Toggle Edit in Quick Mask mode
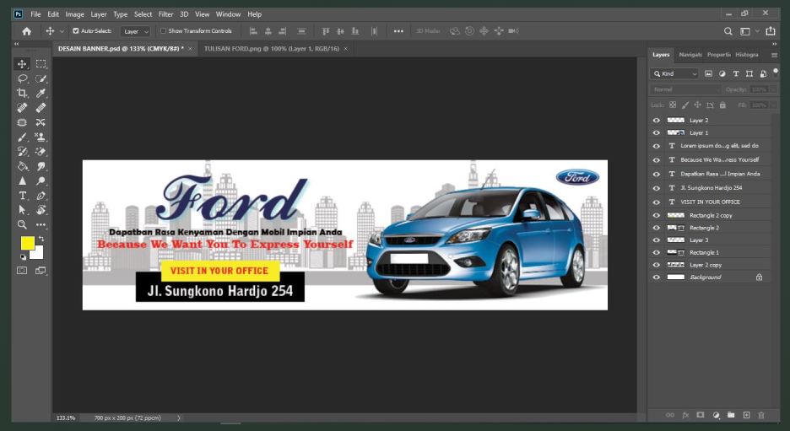This screenshot has height=431, width=790. click(x=22, y=271)
